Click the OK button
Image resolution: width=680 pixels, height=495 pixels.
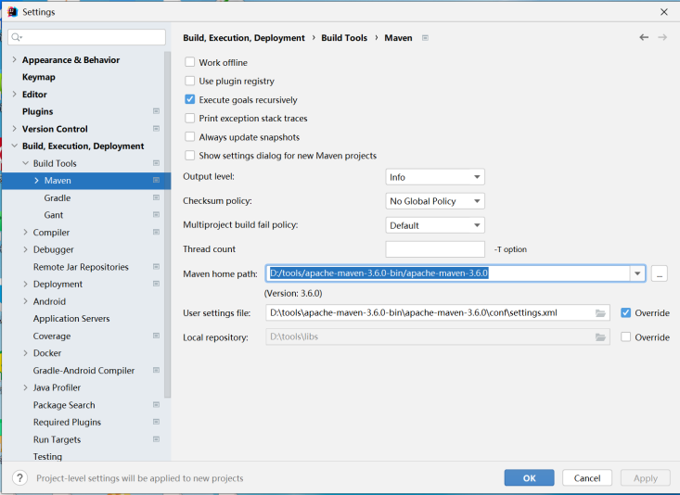[529, 477]
